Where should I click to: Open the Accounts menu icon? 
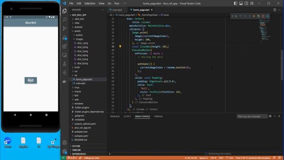click(64, 143)
